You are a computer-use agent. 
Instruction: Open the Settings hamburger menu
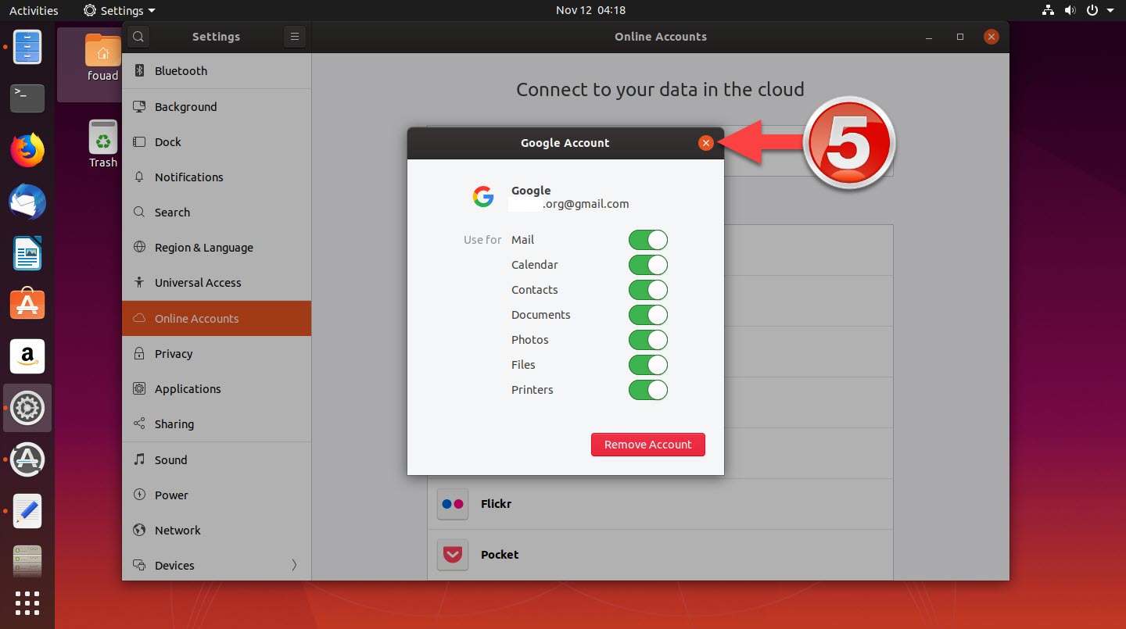tap(294, 37)
